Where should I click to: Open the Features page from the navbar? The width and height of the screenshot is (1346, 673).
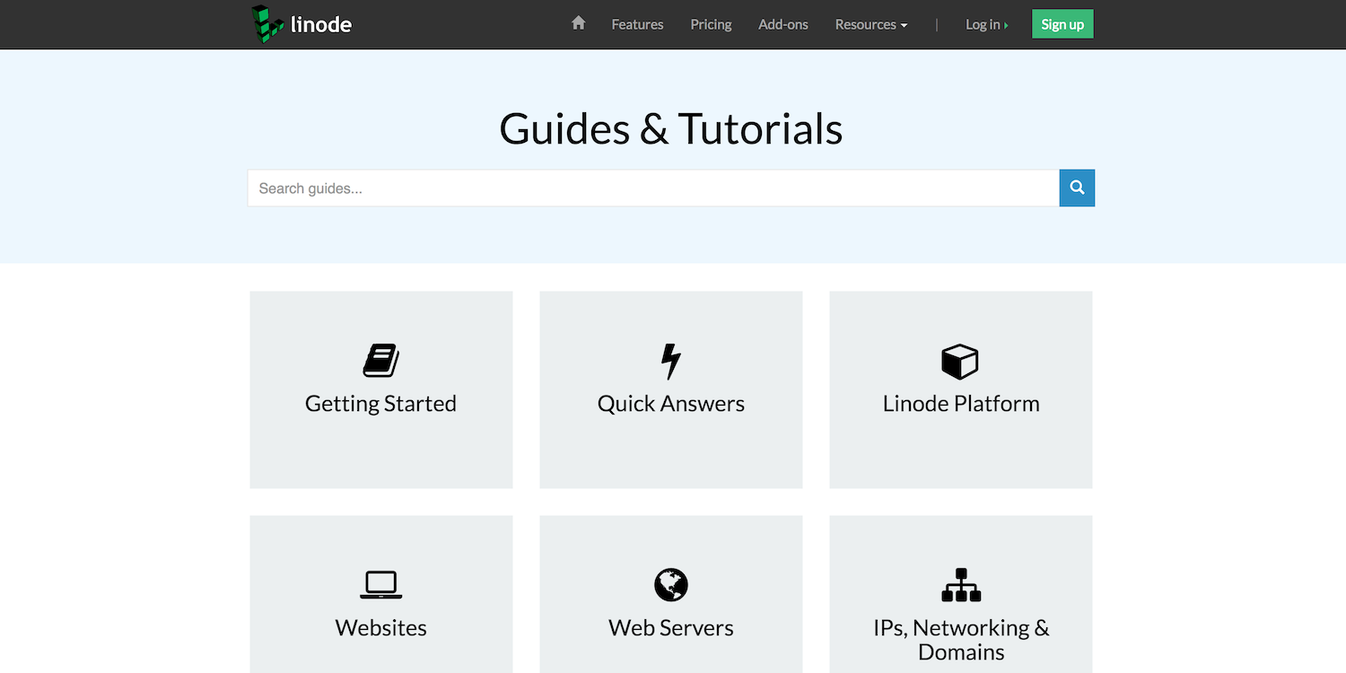[x=637, y=24]
